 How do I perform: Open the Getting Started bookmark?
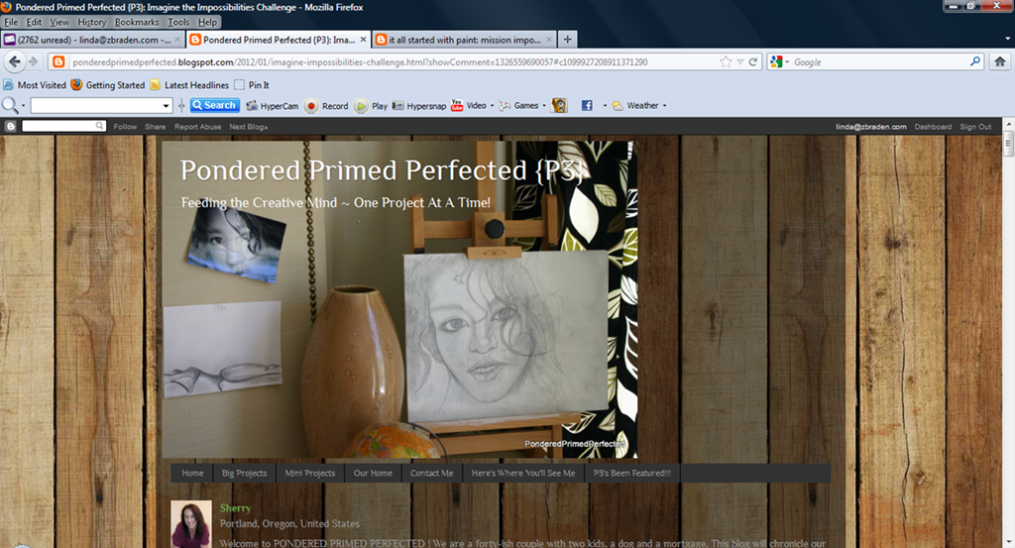(107, 85)
